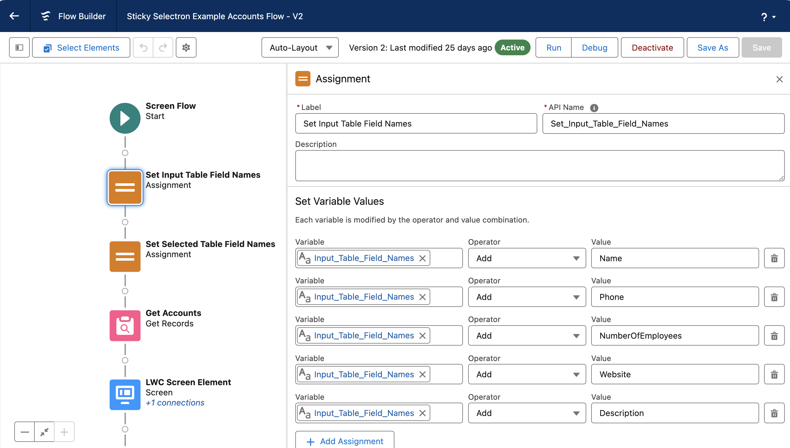Toggle the toolbox panel sidebar icon
790x448 pixels.
click(19, 47)
